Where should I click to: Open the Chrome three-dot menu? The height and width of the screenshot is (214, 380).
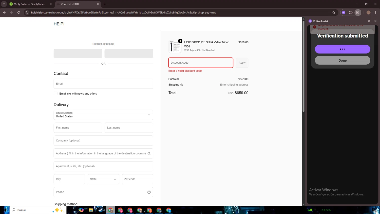click(376, 12)
